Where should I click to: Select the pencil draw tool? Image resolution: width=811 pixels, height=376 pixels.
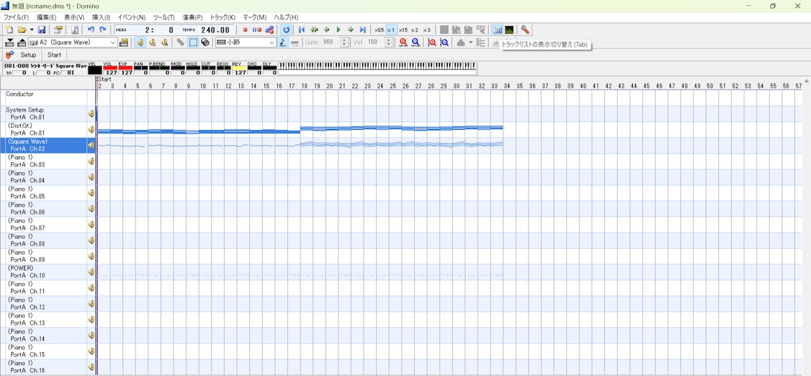(x=180, y=43)
